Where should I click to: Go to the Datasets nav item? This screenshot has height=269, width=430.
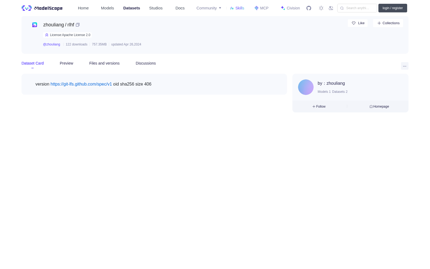(x=132, y=8)
